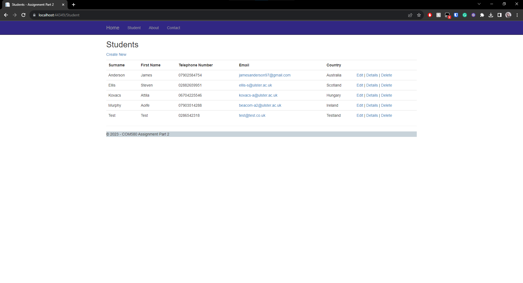Open the Downloads icon in toolbar
Image resolution: width=523 pixels, height=283 pixels.
[x=491, y=15]
